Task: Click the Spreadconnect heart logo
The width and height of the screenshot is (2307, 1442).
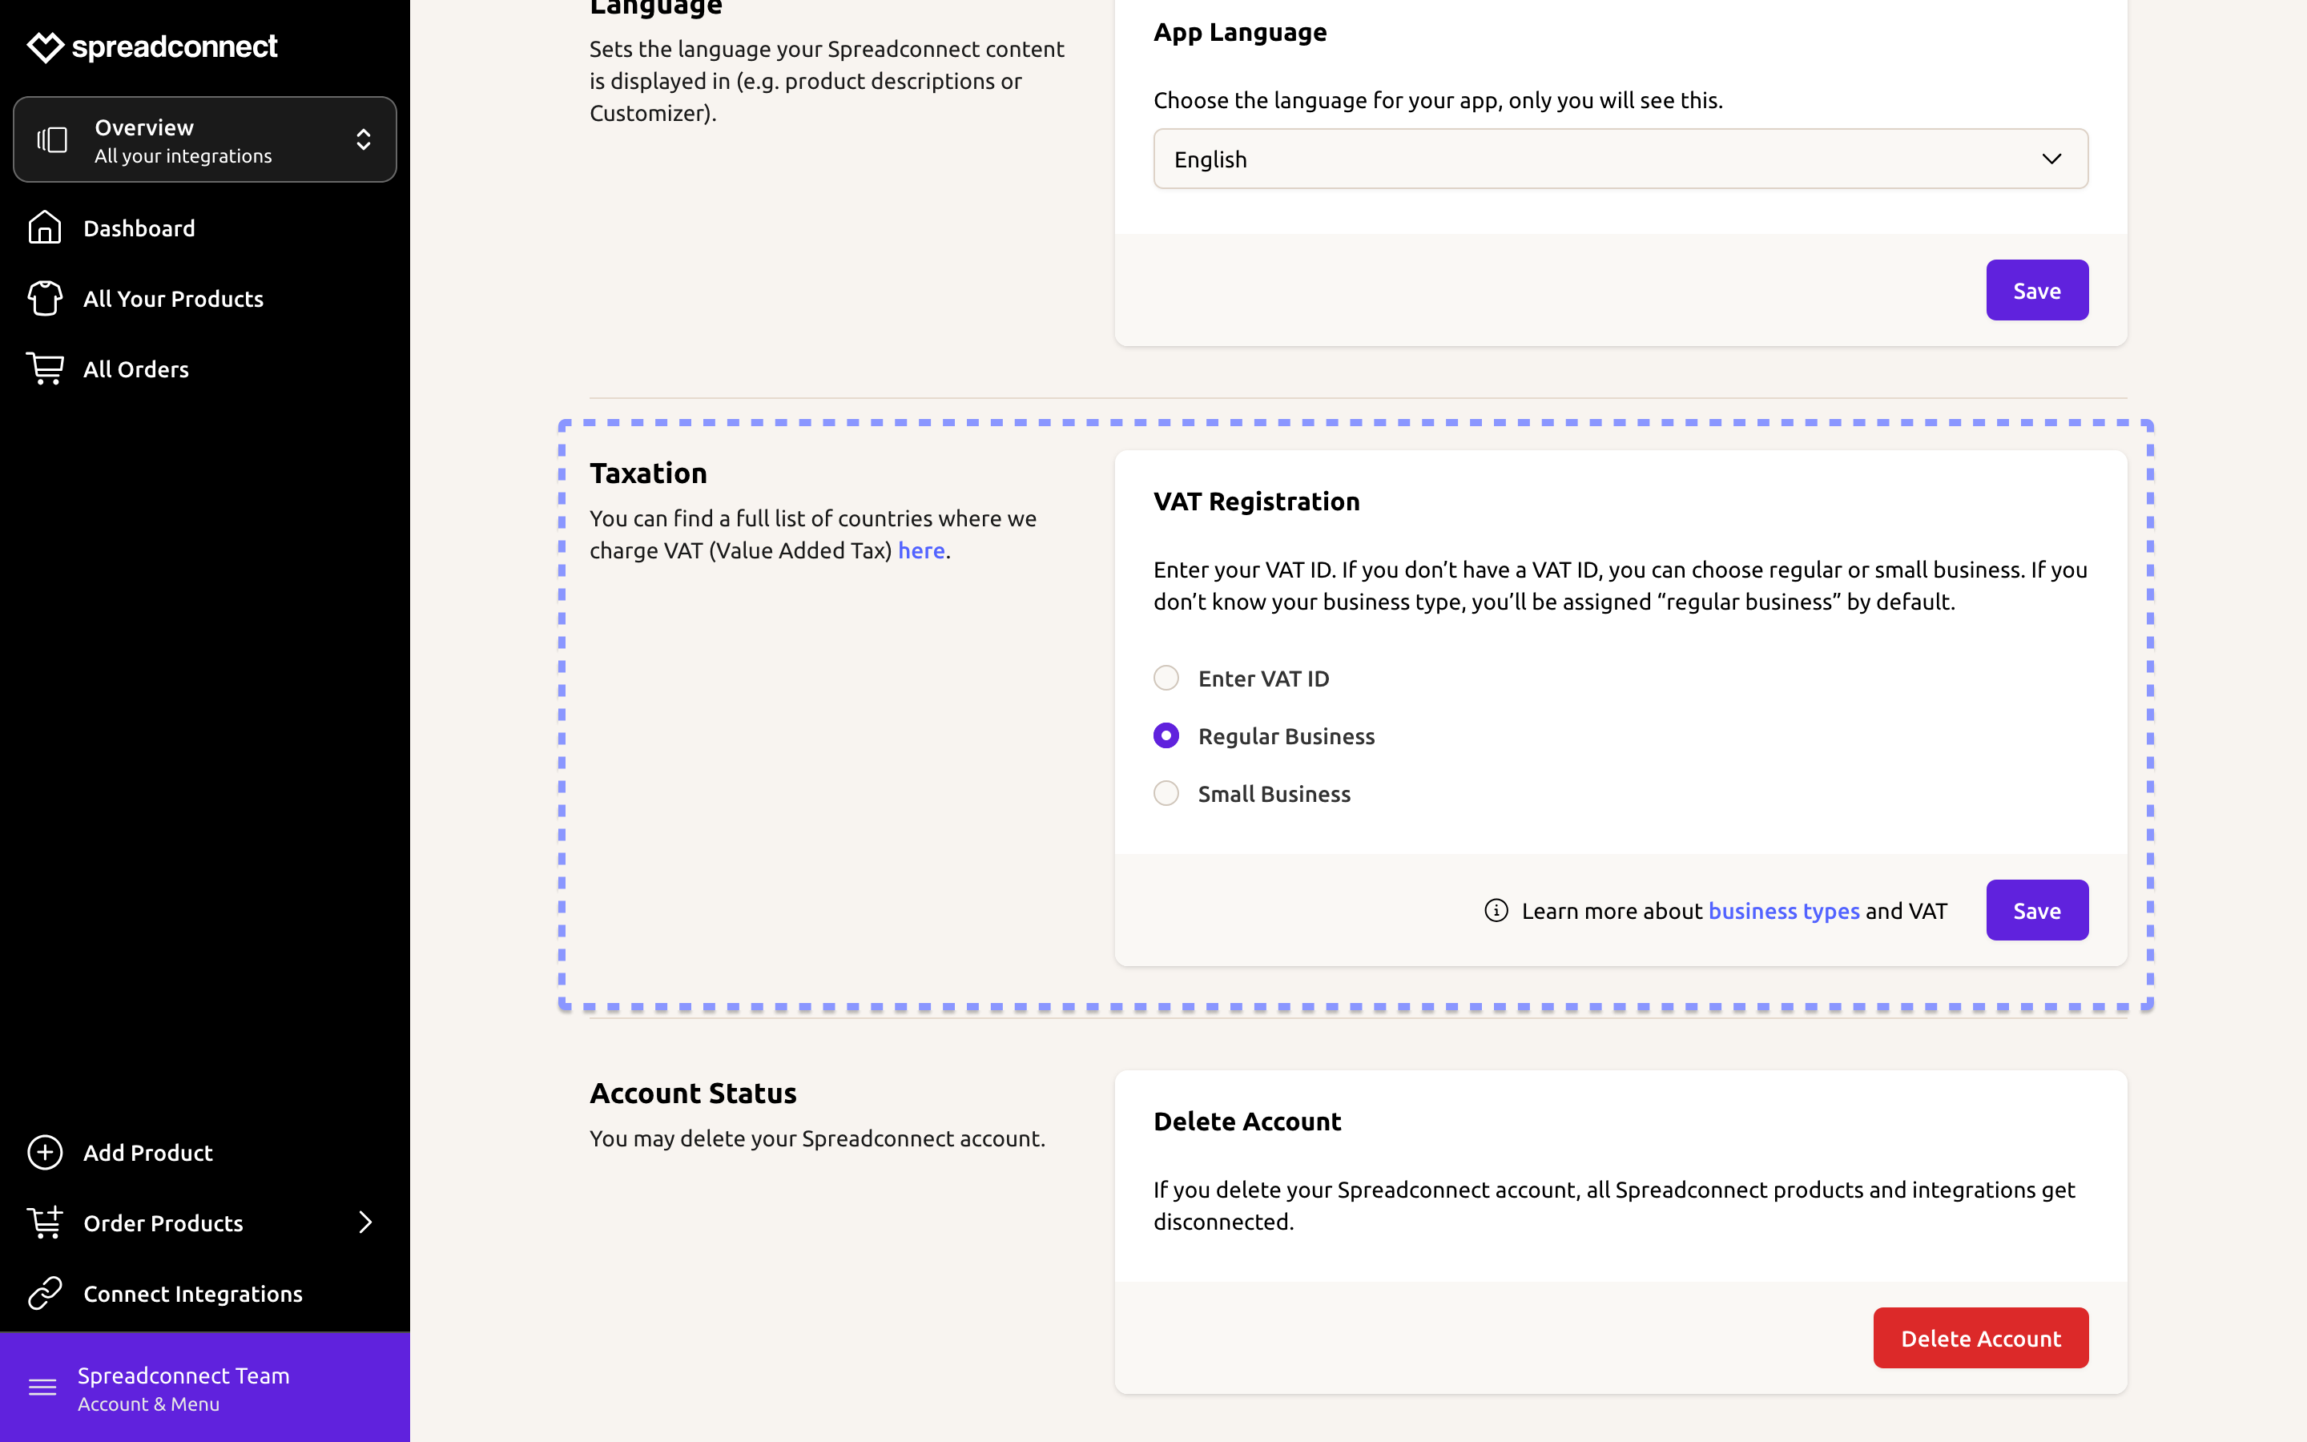Action: pos(45,46)
